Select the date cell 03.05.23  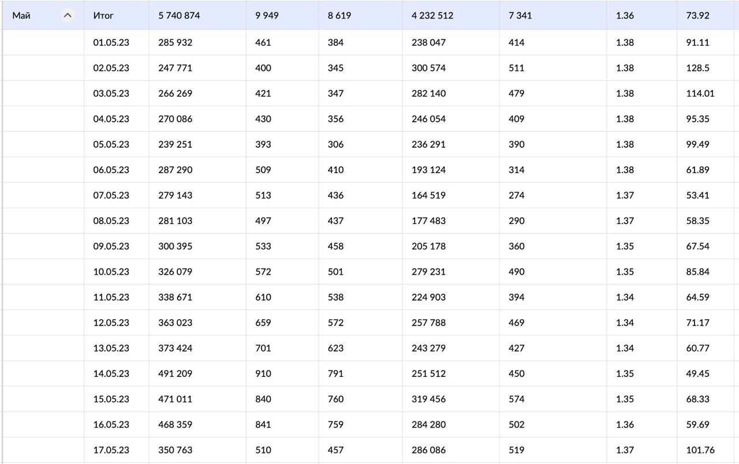click(111, 93)
